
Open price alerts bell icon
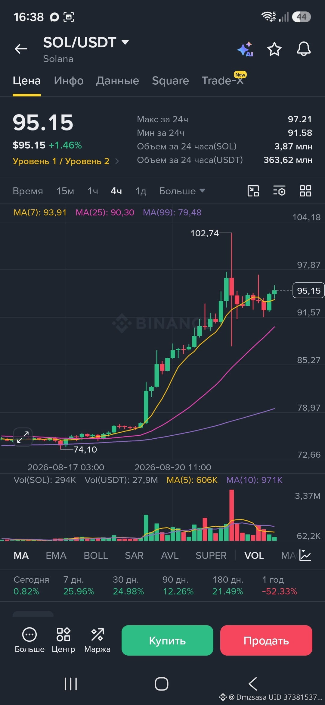pyautogui.click(x=304, y=49)
